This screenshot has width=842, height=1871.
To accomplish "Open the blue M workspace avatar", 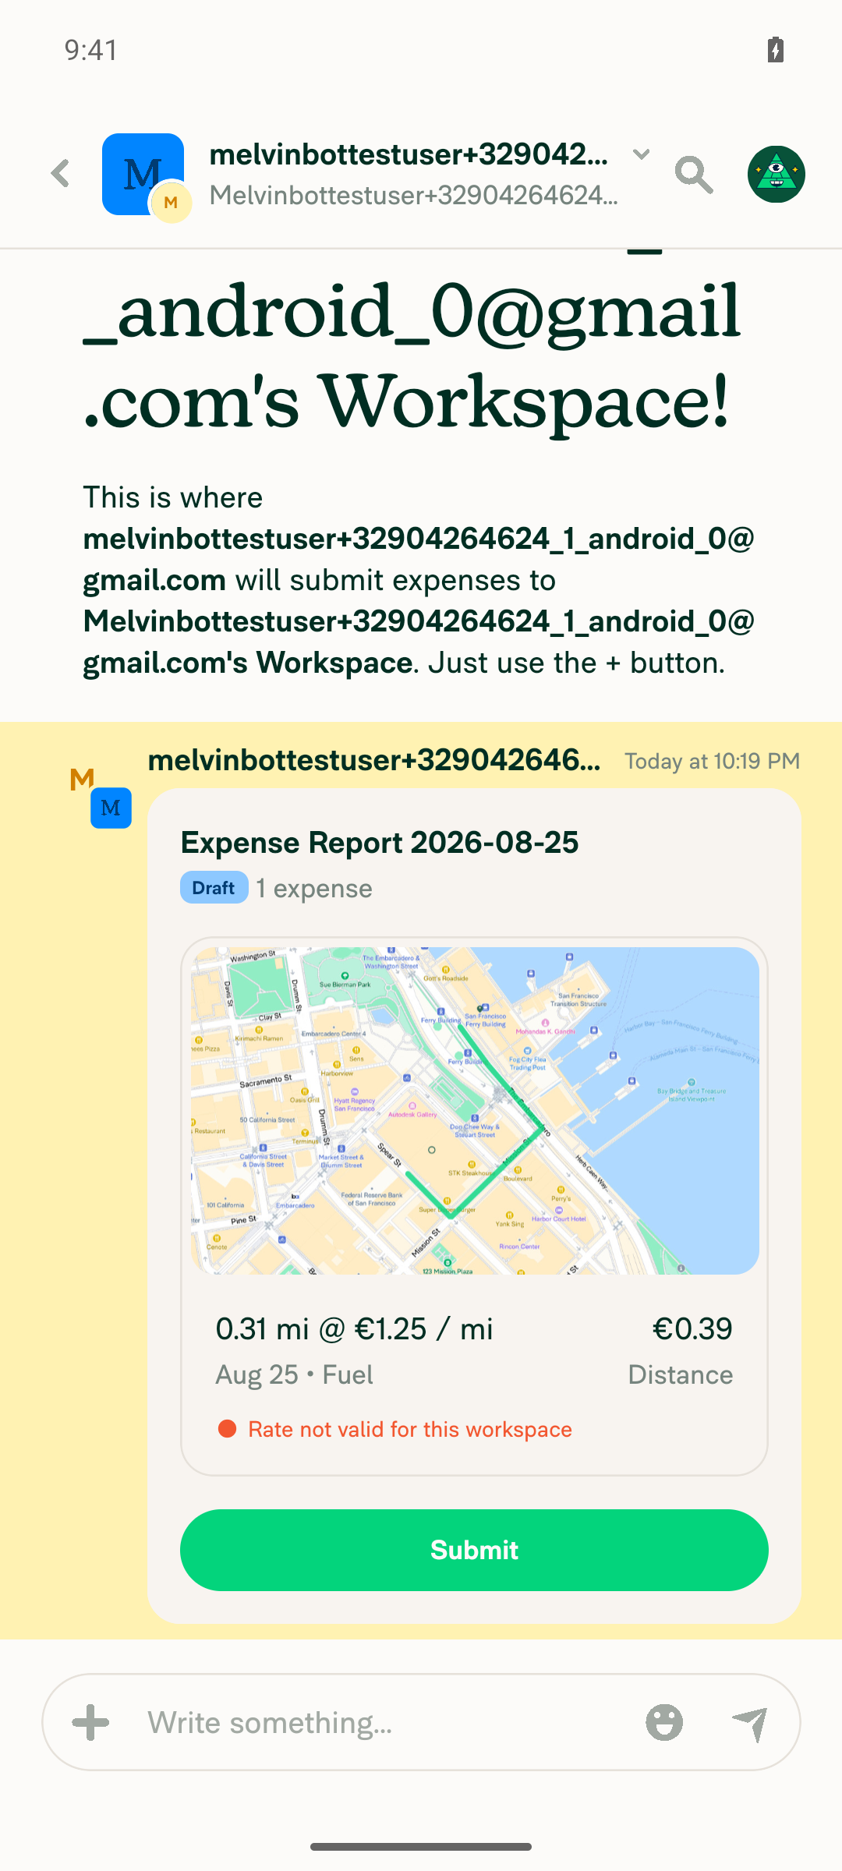I will point(143,174).
